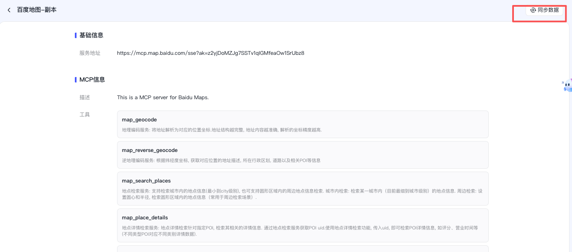This screenshot has width=572, height=252.
Task: Open the map_search_places tool card
Action: (x=303, y=188)
